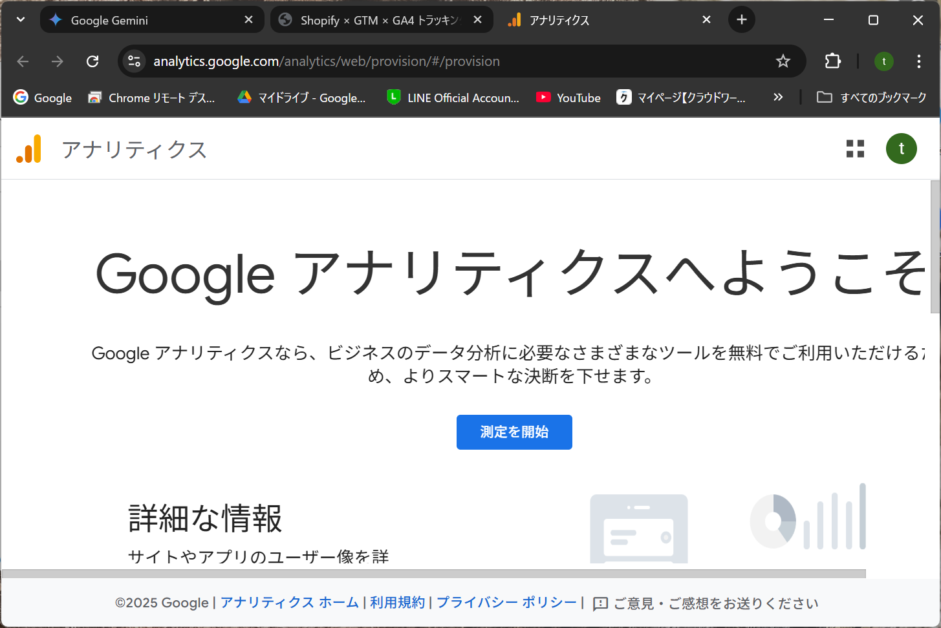
Task: Click the 詳細な情報 heading
Action: (x=206, y=519)
